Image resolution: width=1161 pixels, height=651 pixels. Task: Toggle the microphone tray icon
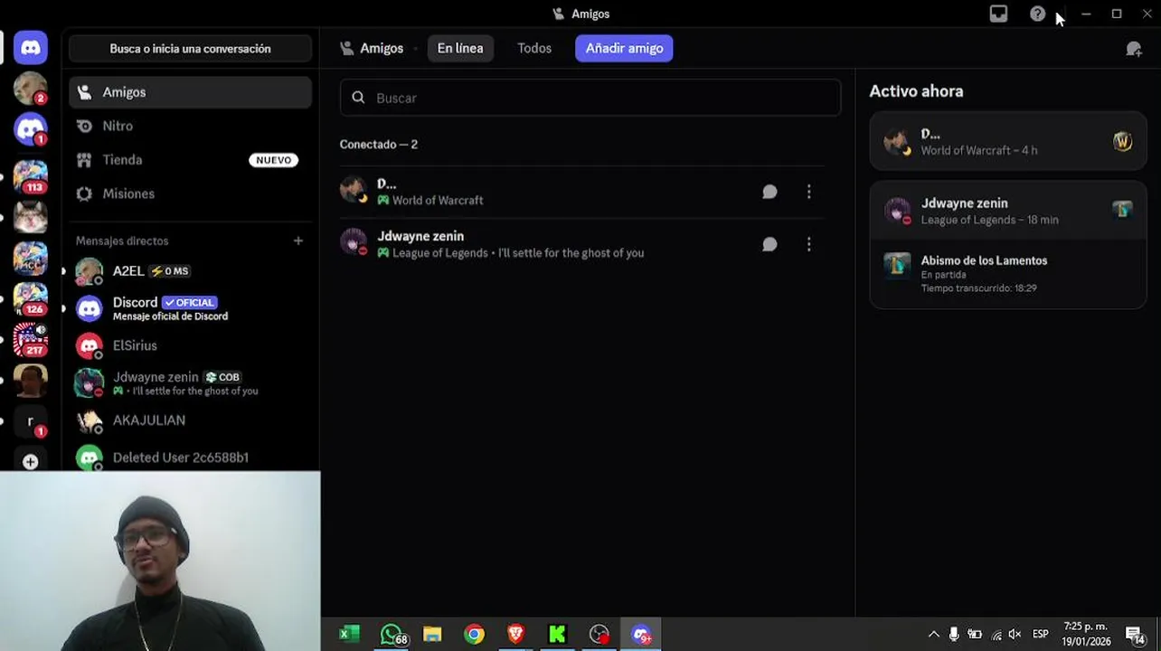[954, 635]
